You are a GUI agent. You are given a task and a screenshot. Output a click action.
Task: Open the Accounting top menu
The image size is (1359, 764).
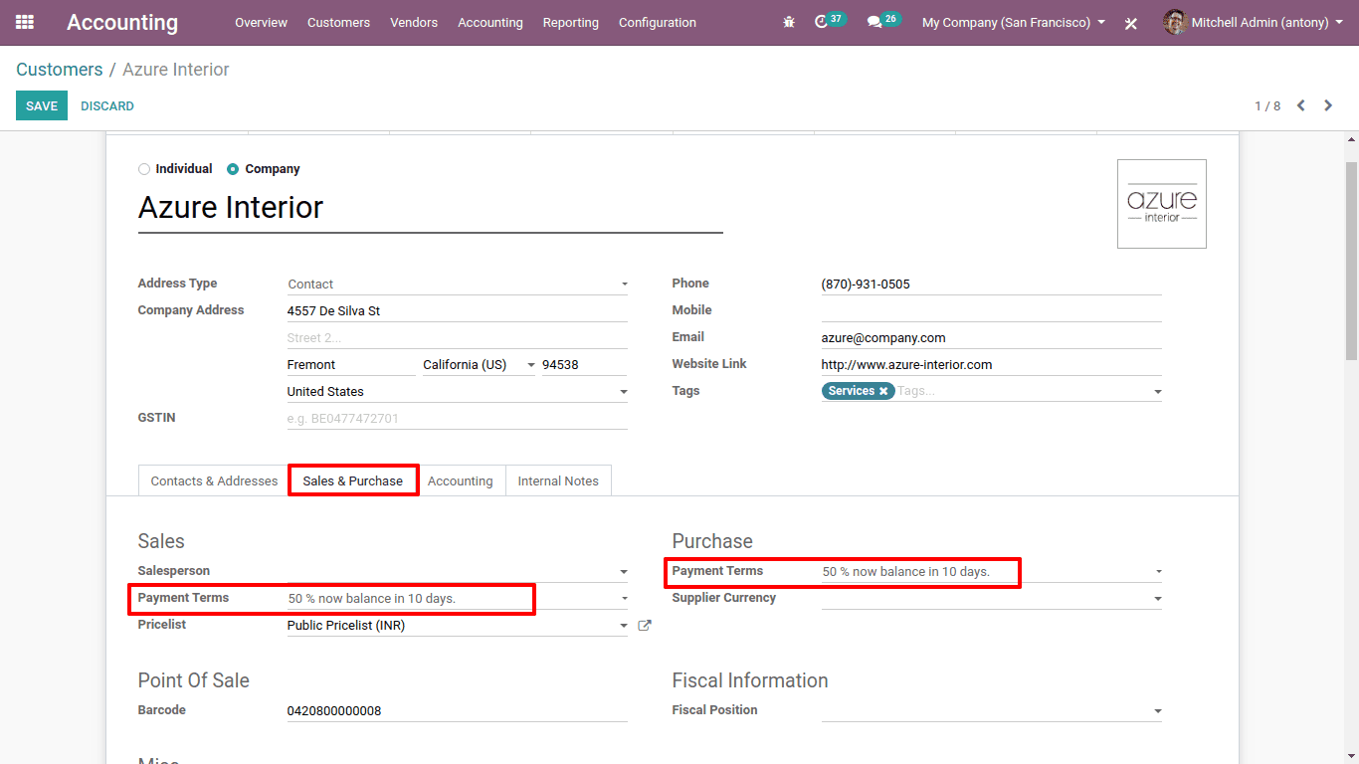[x=490, y=22]
